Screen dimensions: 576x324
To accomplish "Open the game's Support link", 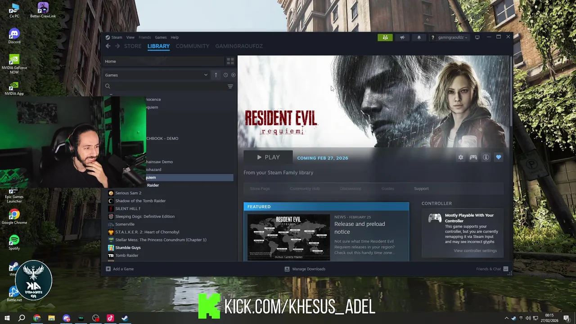I will tap(421, 189).
